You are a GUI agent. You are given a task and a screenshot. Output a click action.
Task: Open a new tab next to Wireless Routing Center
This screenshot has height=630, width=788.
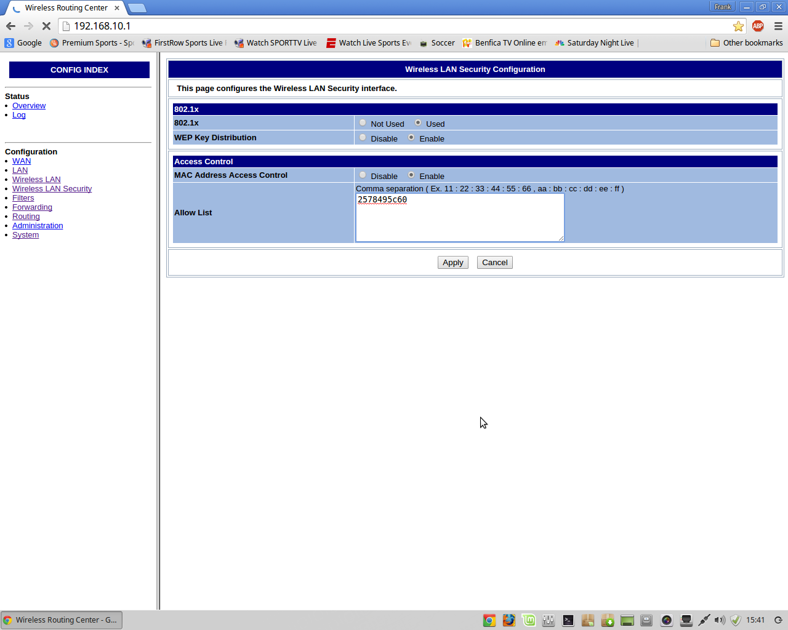click(137, 8)
